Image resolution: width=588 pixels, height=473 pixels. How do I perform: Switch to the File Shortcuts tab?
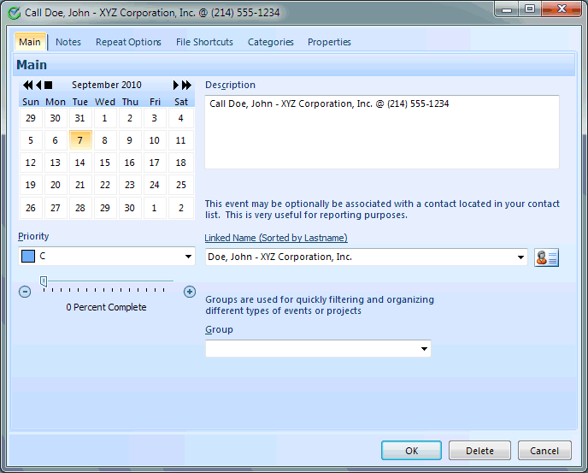point(204,42)
